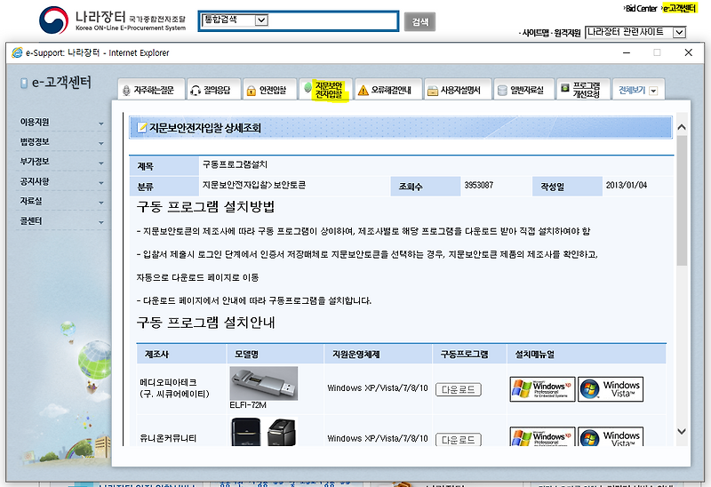This screenshot has height=487, width=711.
Task: Click into the integrated search text field
Action: point(332,20)
